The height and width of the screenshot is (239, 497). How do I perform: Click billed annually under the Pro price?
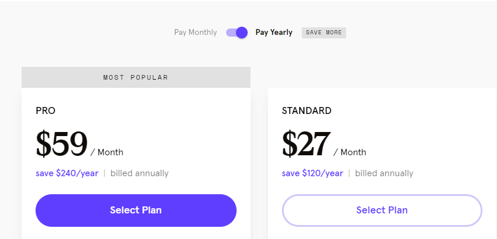(x=139, y=173)
